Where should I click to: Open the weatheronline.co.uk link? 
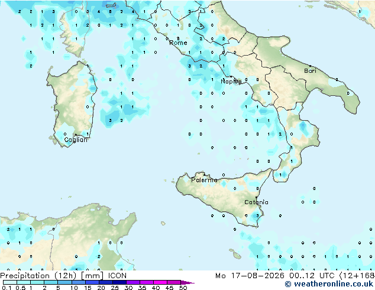coord(329,284)
